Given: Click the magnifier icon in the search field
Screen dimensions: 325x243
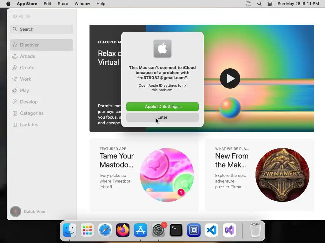Looking at the screenshot, I should (x=15, y=29).
